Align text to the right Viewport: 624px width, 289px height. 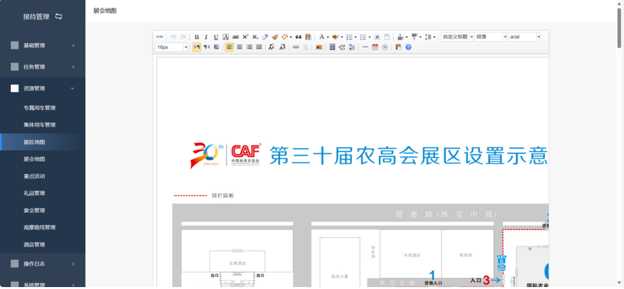249,47
